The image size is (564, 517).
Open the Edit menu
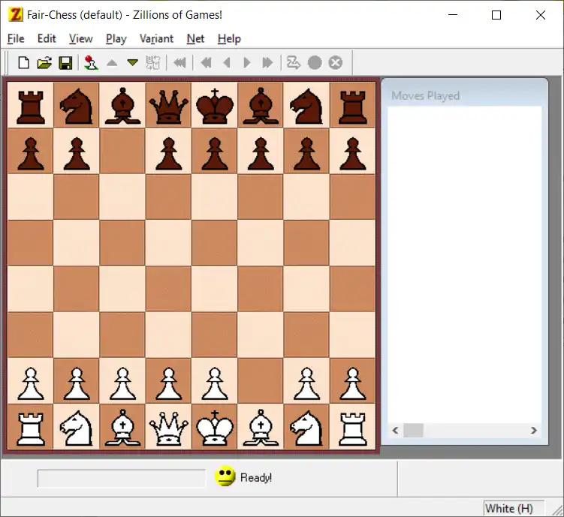click(47, 38)
